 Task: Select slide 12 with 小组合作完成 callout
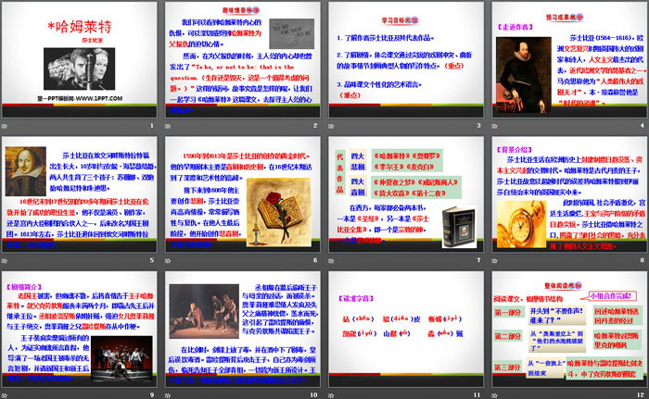pos(569,330)
